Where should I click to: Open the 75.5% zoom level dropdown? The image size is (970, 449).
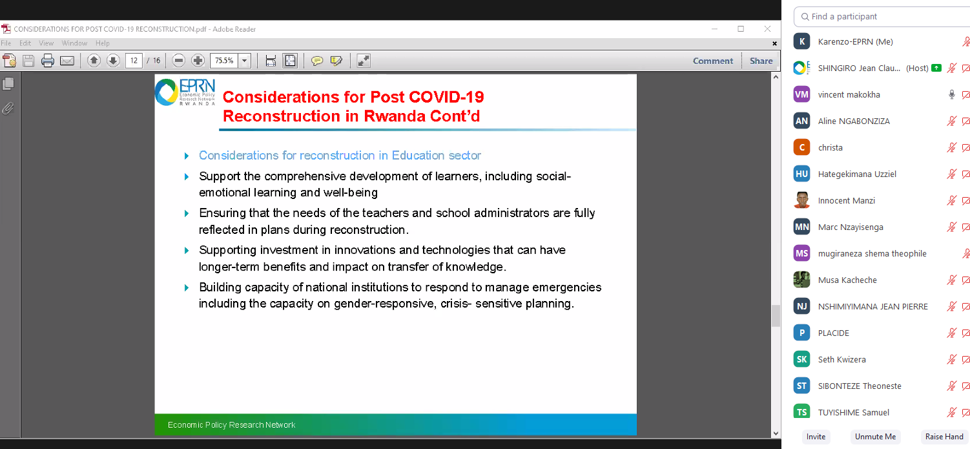click(245, 61)
